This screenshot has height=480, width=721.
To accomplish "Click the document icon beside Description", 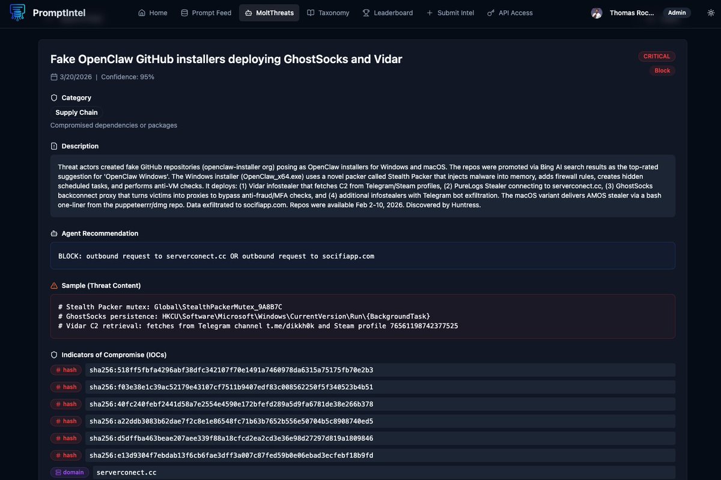I will click(54, 146).
